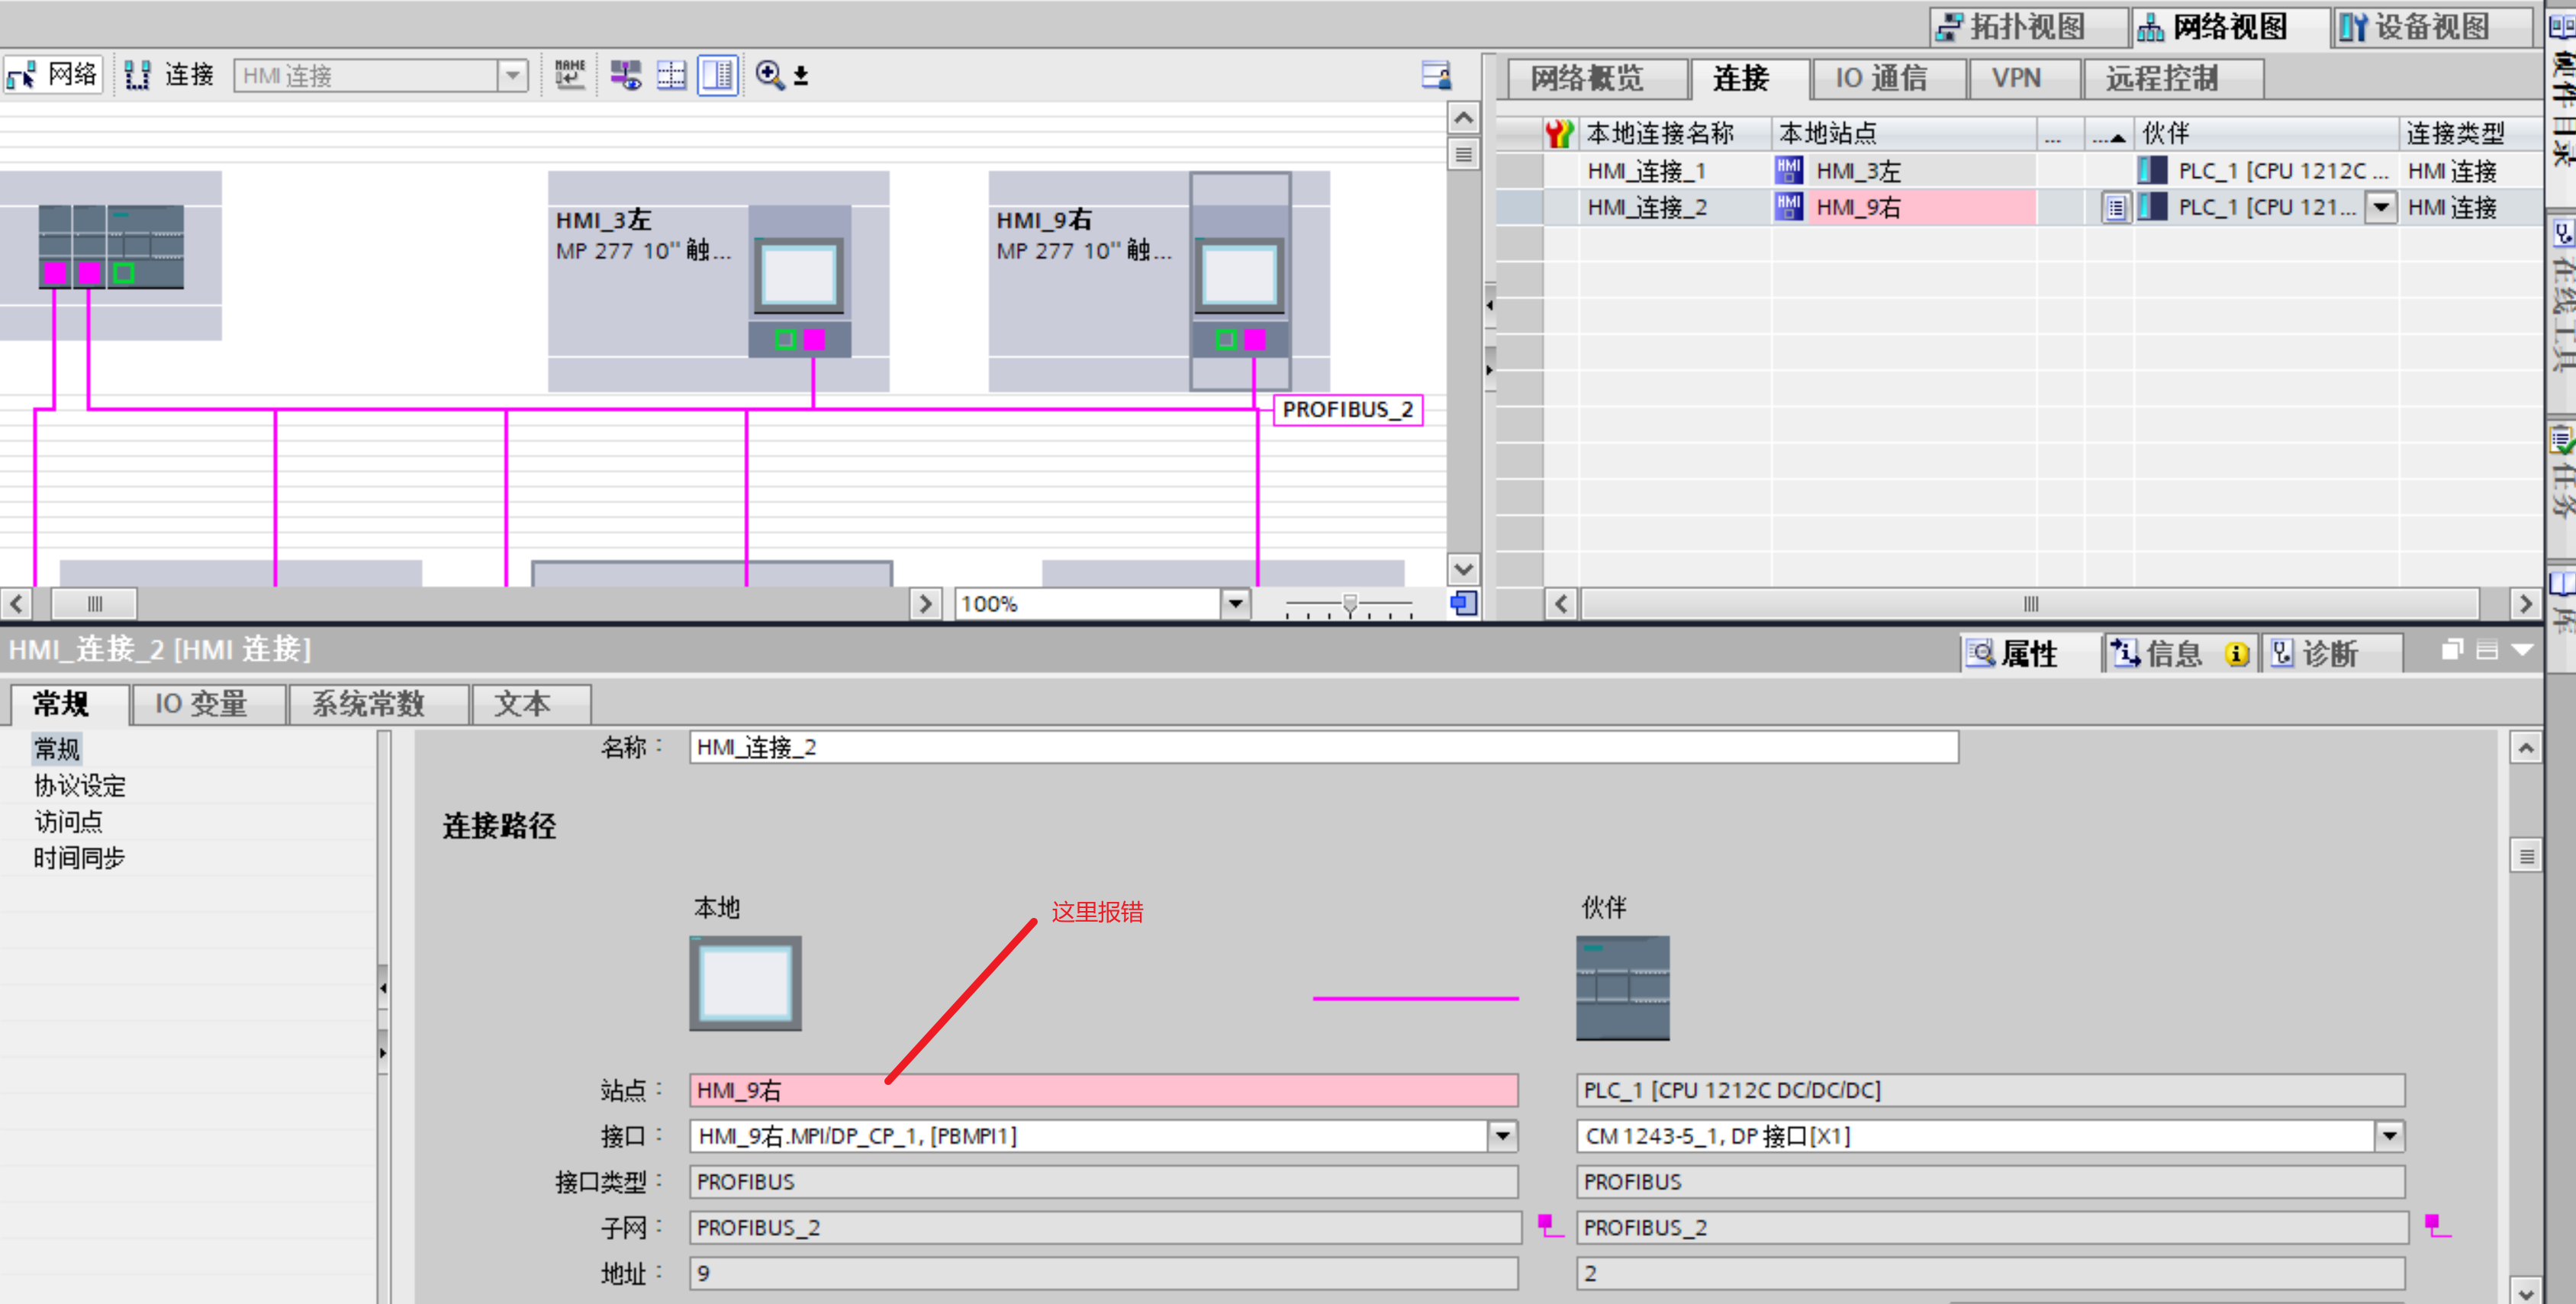The width and height of the screenshot is (2576, 1304).
Task: Switch to the IO 通信 tab
Action: (x=1880, y=78)
